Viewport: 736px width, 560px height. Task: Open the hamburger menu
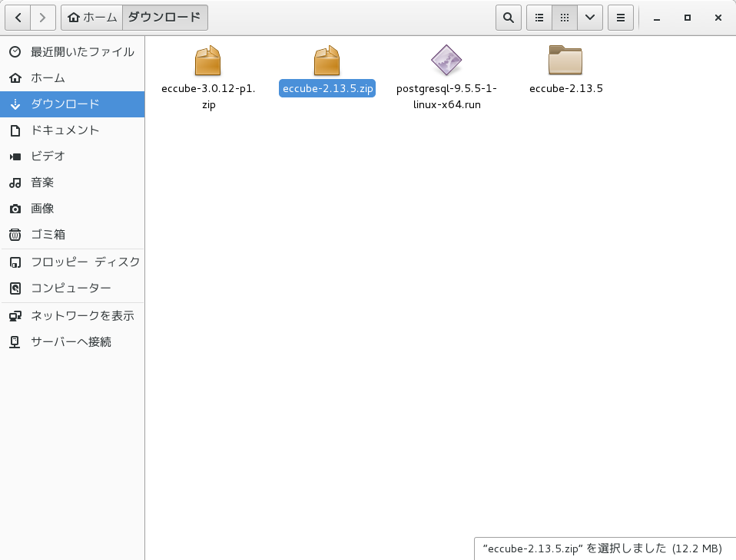click(x=621, y=18)
